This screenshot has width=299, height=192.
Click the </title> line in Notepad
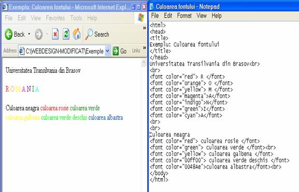click(x=160, y=51)
